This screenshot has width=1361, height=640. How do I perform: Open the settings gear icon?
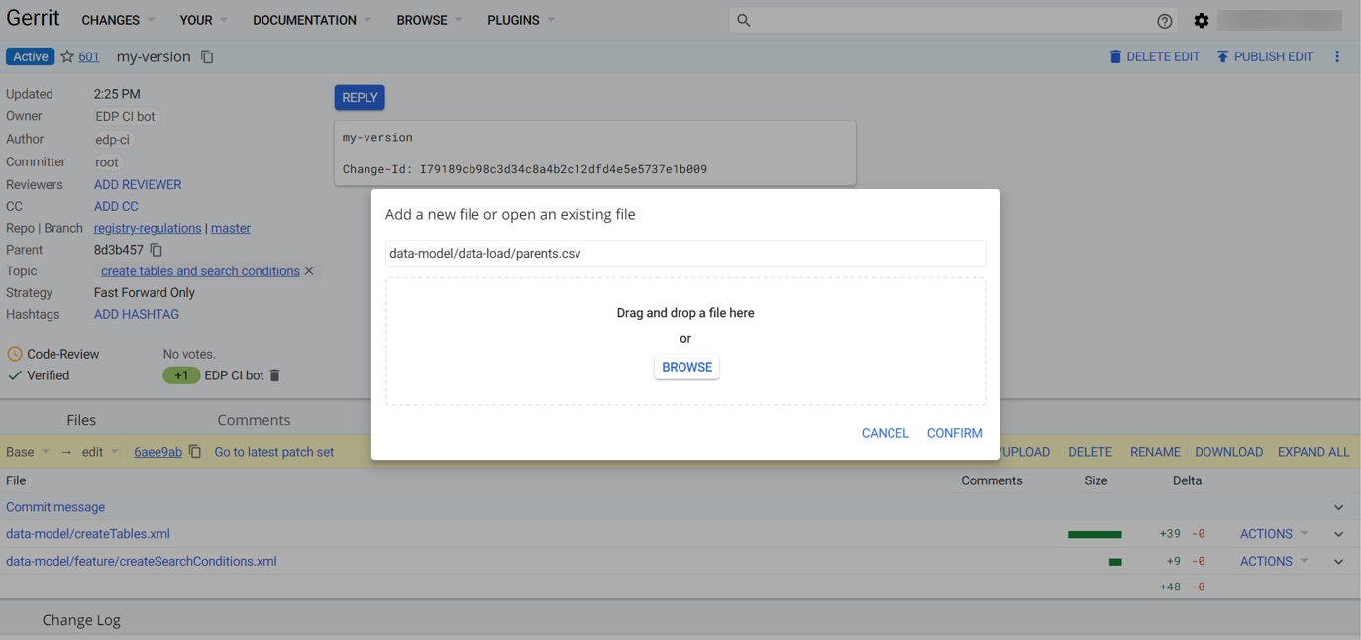[x=1202, y=20]
